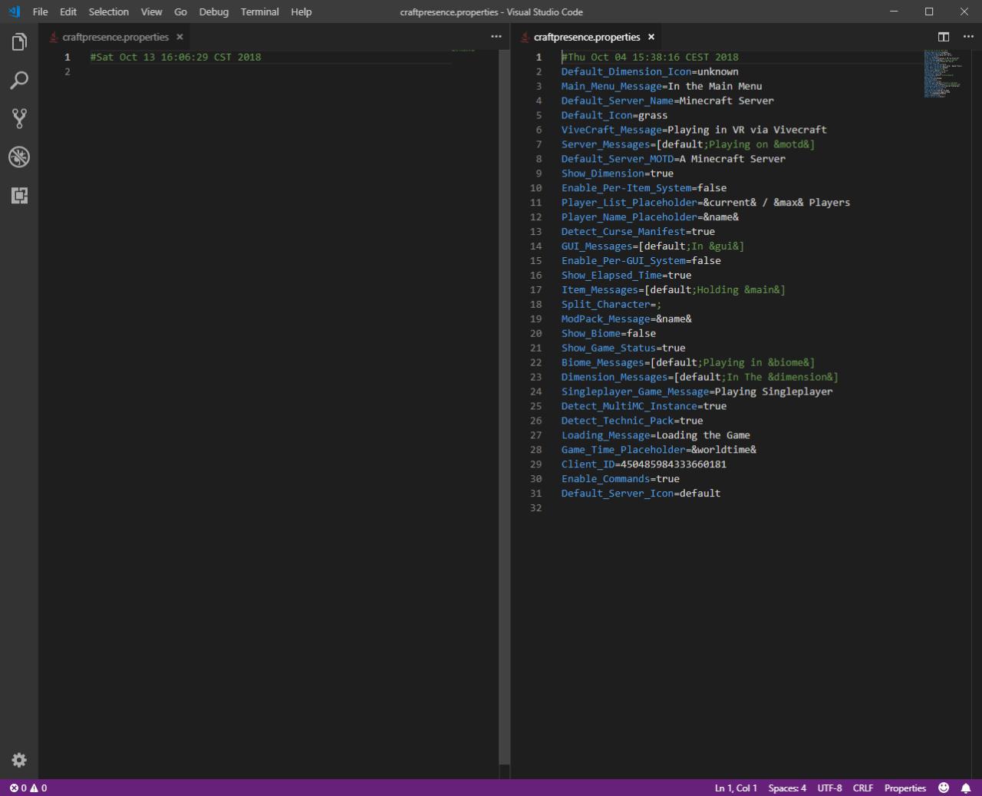This screenshot has width=982, height=796.
Task: Click the Enable_Per-Item_System=false line
Action: pyautogui.click(x=644, y=188)
